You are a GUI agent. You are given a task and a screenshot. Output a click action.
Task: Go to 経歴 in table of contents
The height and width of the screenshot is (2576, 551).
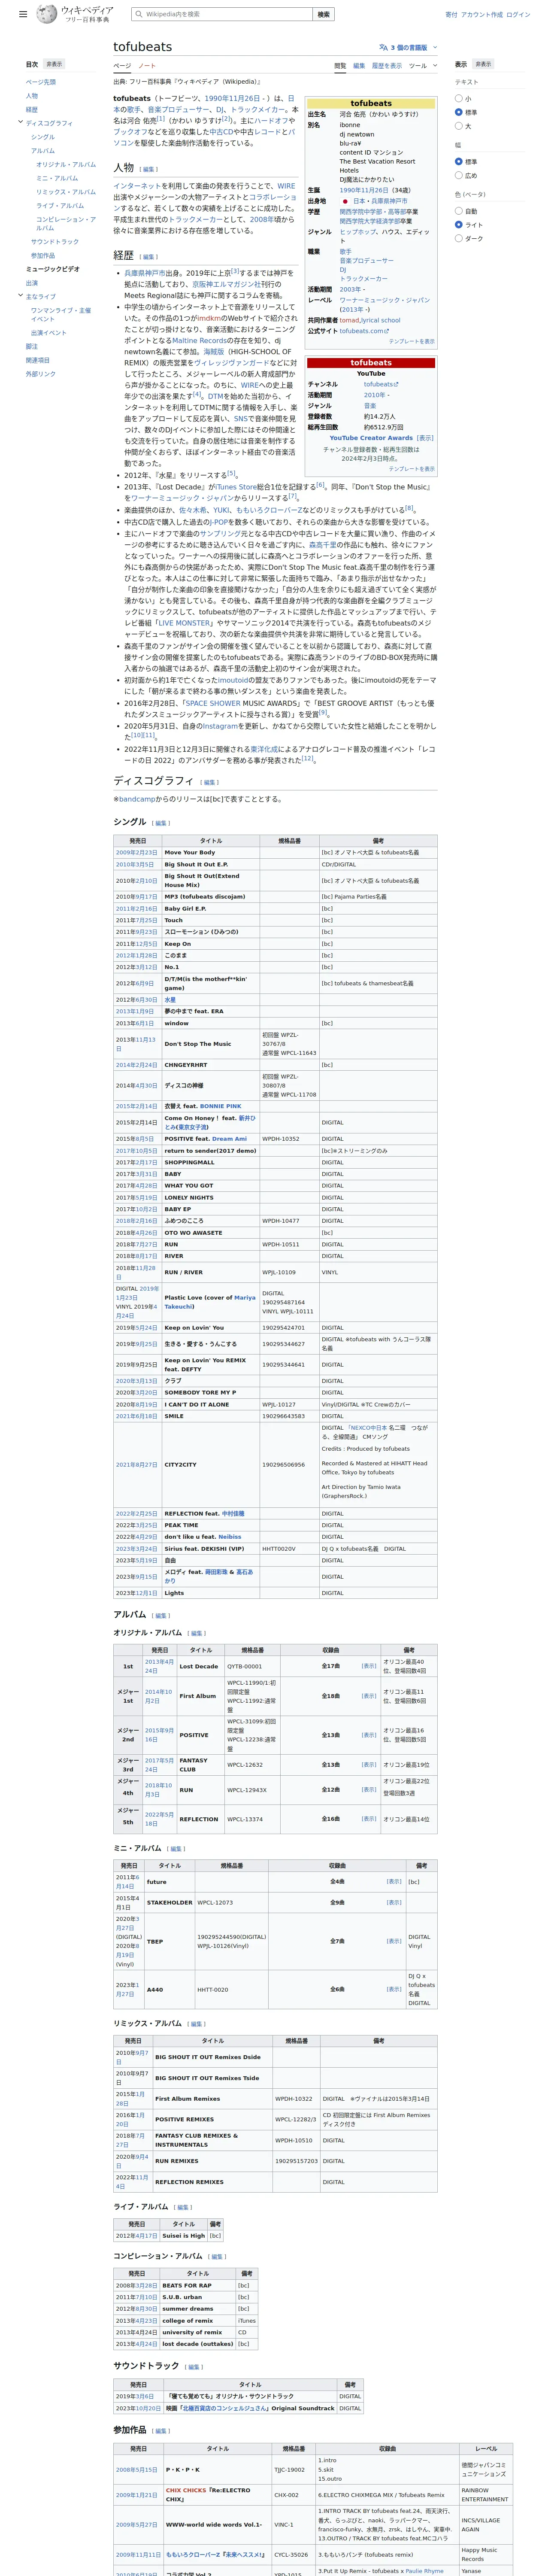(x=32, y=109)
